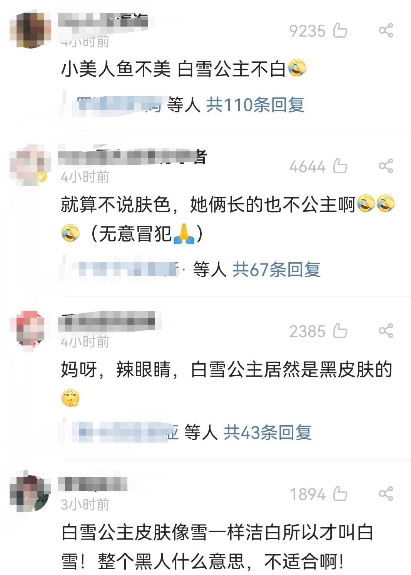The width and height of the screenshot is (411, 575).
Task: Expand the 共110条回复 reply thread
Action: (255, 105)
